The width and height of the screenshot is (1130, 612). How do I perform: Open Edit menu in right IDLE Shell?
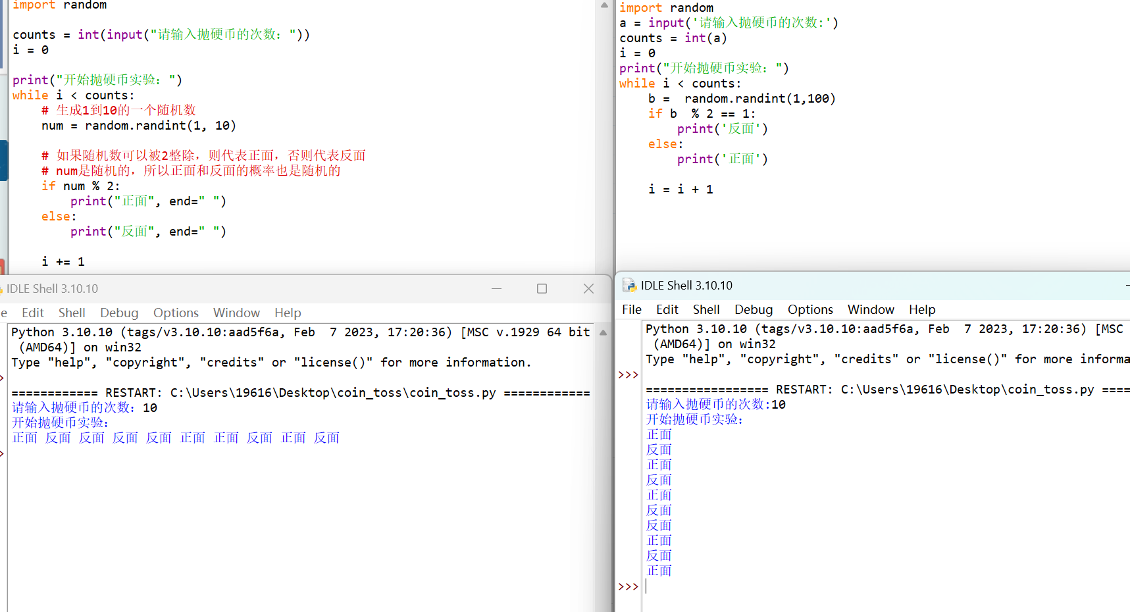click(x=667, y=309)
